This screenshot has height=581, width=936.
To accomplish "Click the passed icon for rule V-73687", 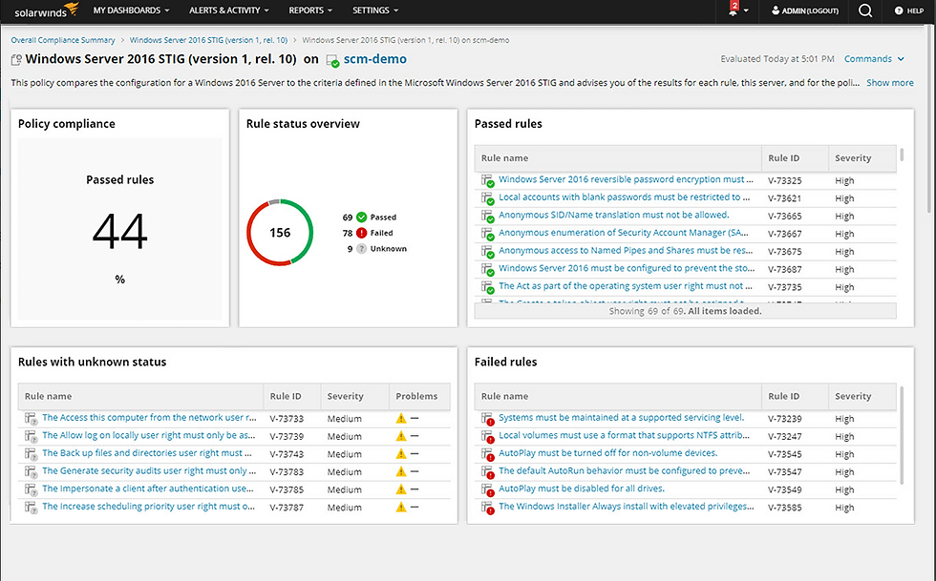I will click(x=488, y=269).
